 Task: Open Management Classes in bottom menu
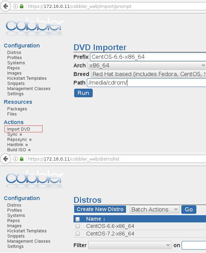[29, 241]
